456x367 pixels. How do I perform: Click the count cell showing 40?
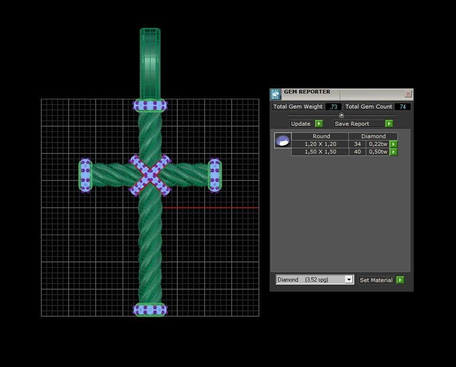357,152
